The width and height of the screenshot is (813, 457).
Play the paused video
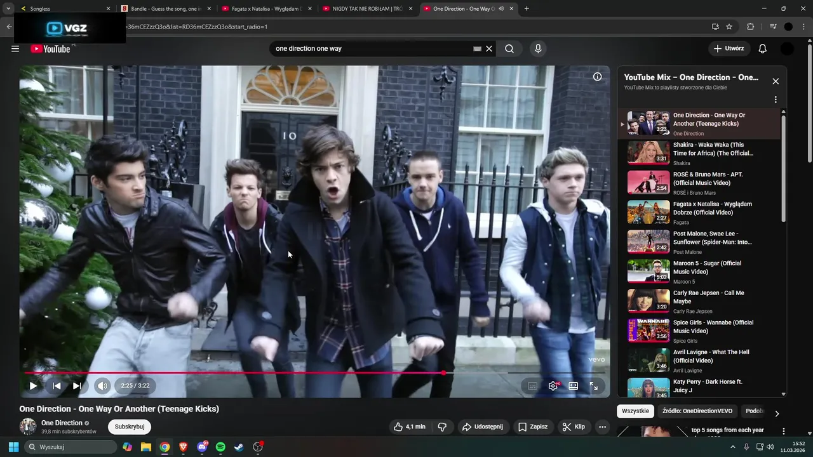[33, 385]
